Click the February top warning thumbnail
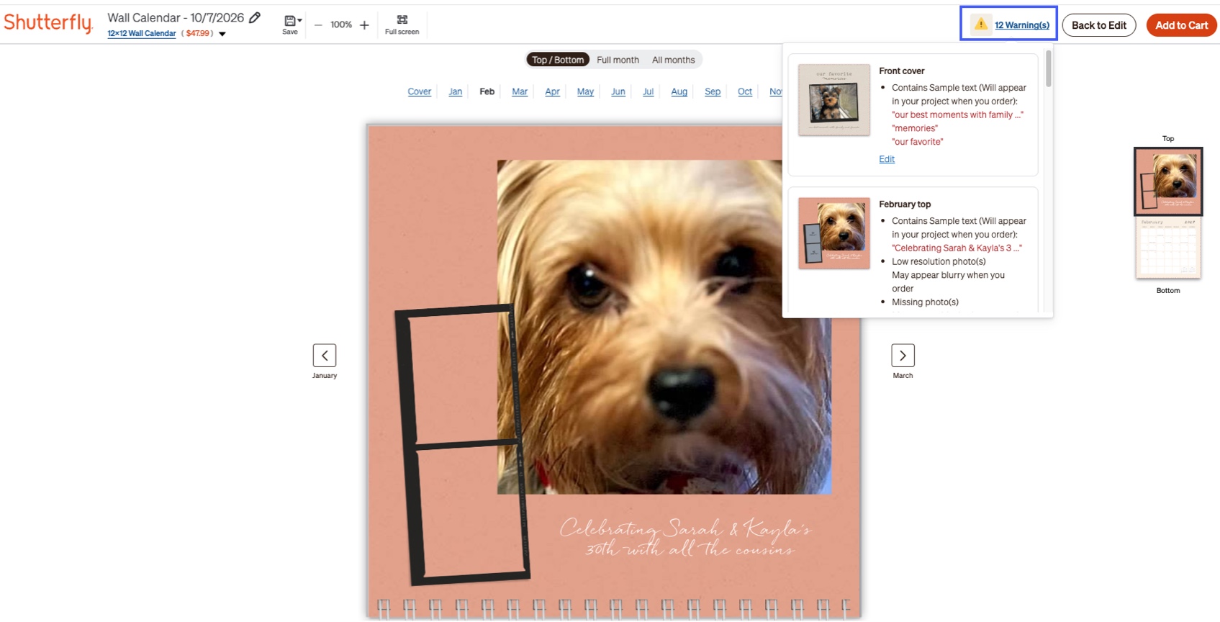 coord(834,233)
